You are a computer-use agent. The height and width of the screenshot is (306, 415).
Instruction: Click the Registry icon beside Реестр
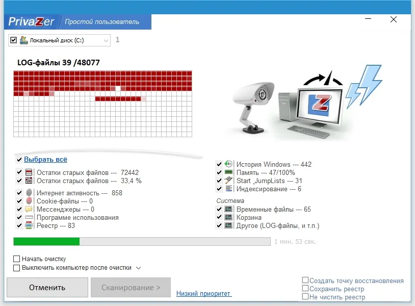pyautogui.click(x=29, y=225)
